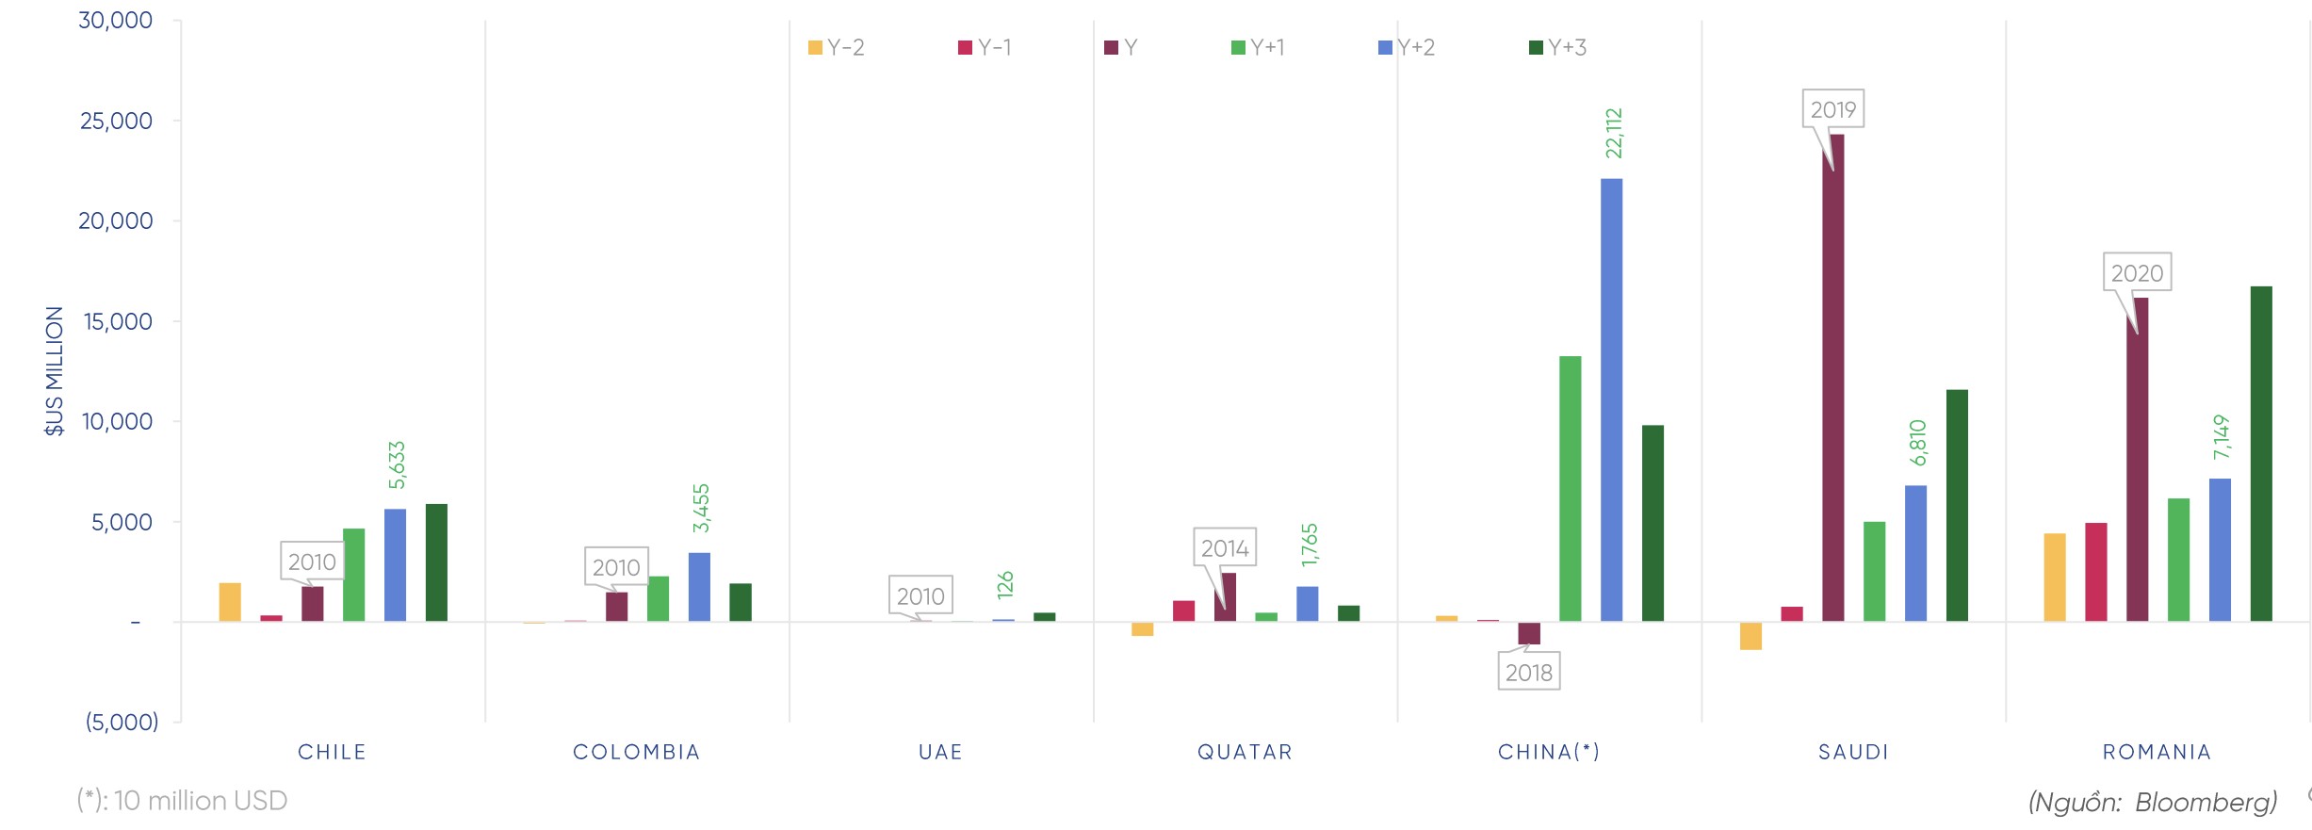Click the Y-1 red legend swatch
Viewport: 2312px width, 830px height.
coord(965,48)
